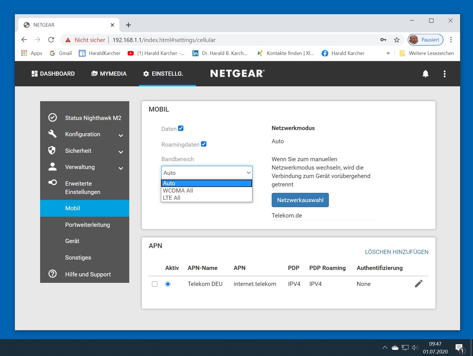The height and width of the screenshot is (356, 473).
Task: Disable the Roamingdaten checkbox
Action: [x=204, y=144]
